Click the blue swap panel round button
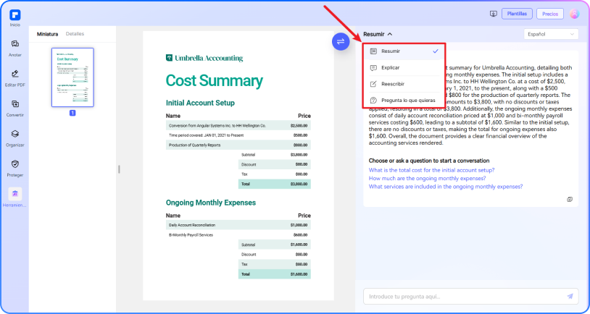The height and width of the screenshot is (314, 590). click(341, 41)
